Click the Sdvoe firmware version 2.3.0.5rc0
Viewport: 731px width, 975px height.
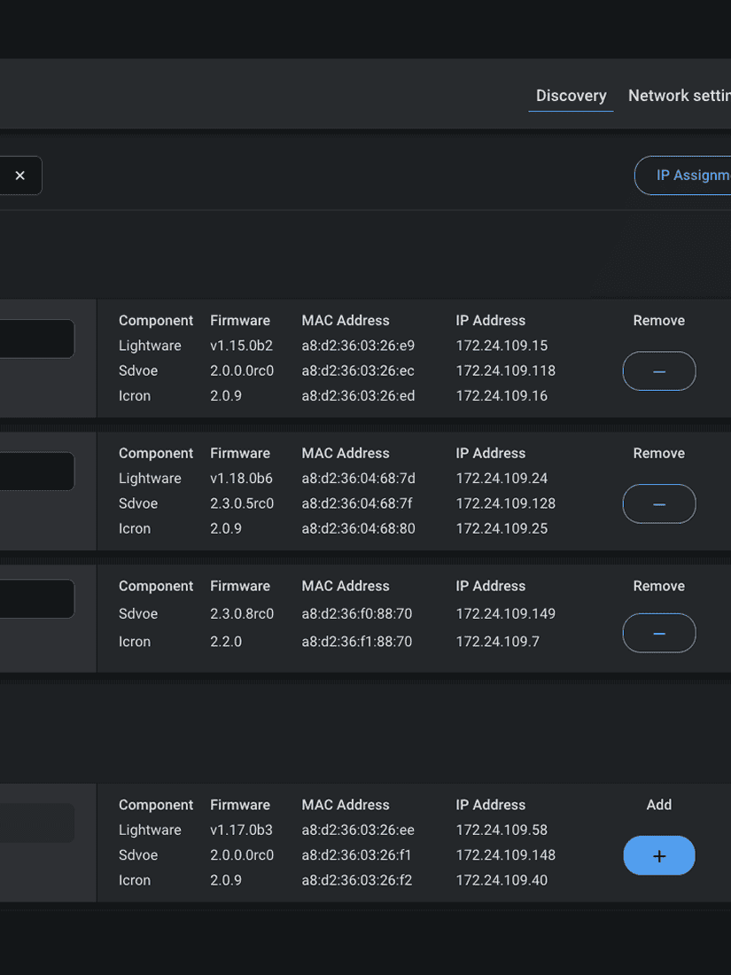coord(241,503)
